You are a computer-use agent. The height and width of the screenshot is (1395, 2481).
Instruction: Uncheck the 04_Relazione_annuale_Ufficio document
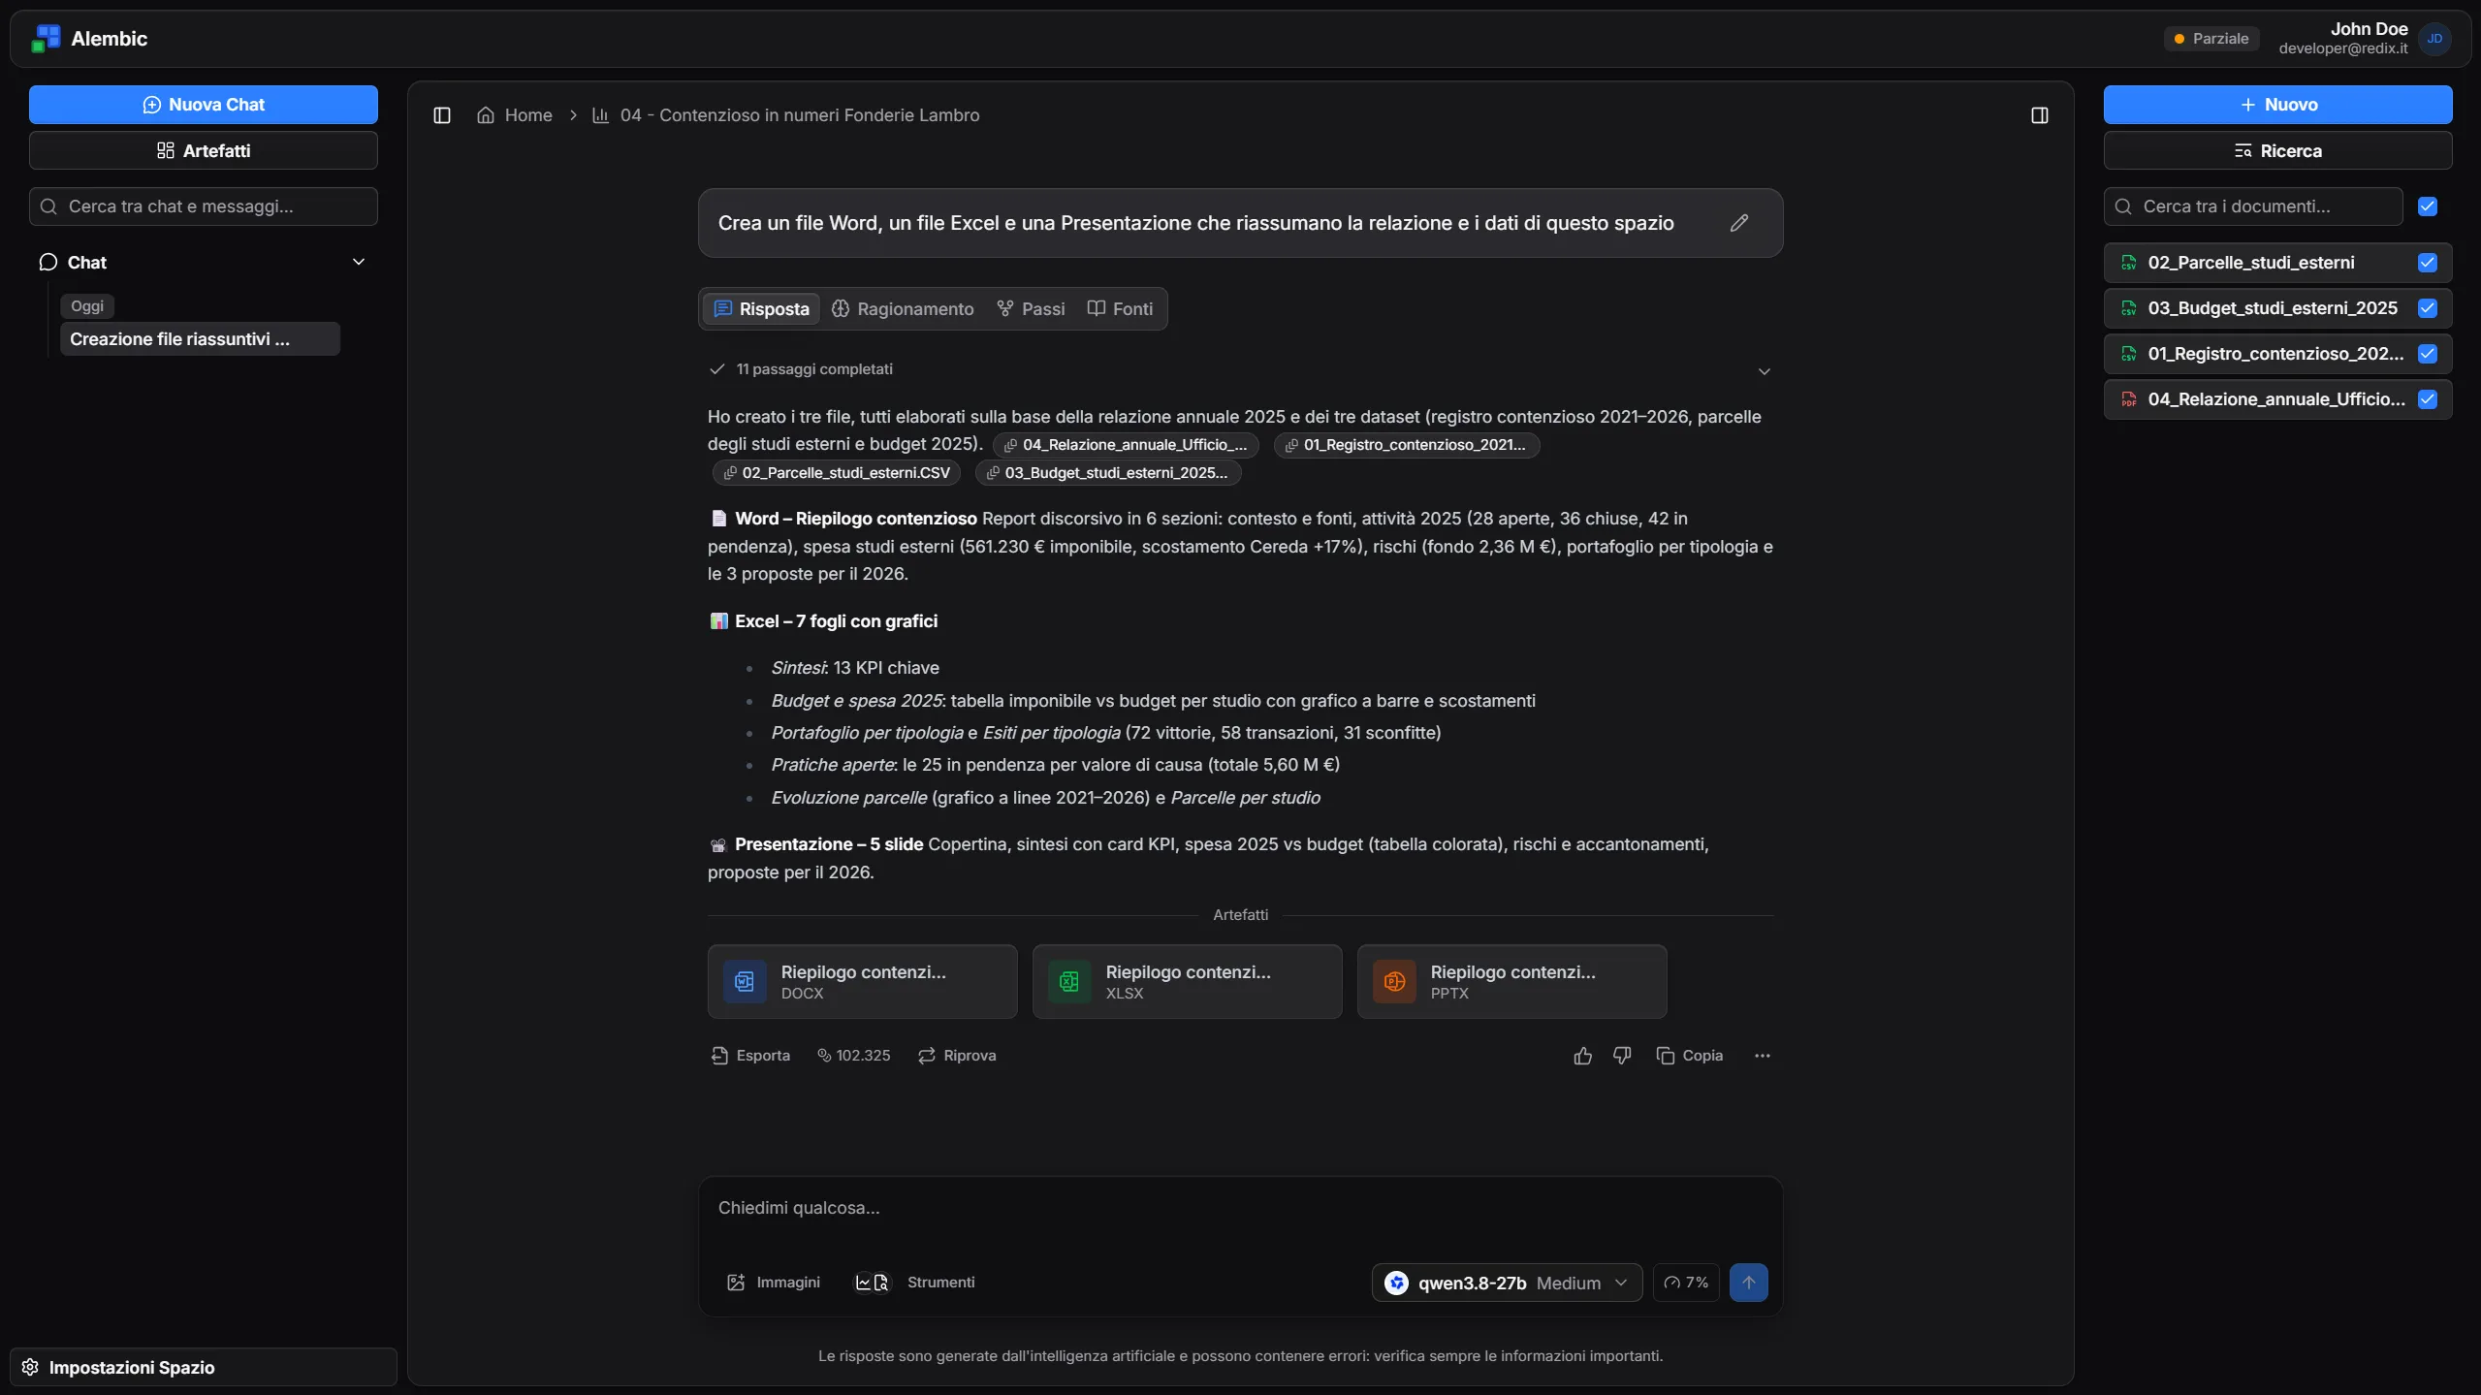[x=2428, y=399]
